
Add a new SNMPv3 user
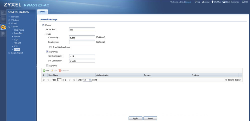click(46, 70)
